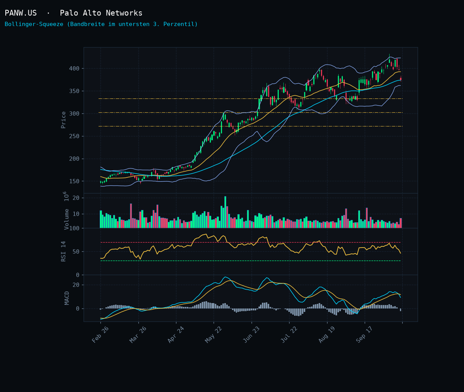Select the 250 price tick label

click(x=74, y=136)
